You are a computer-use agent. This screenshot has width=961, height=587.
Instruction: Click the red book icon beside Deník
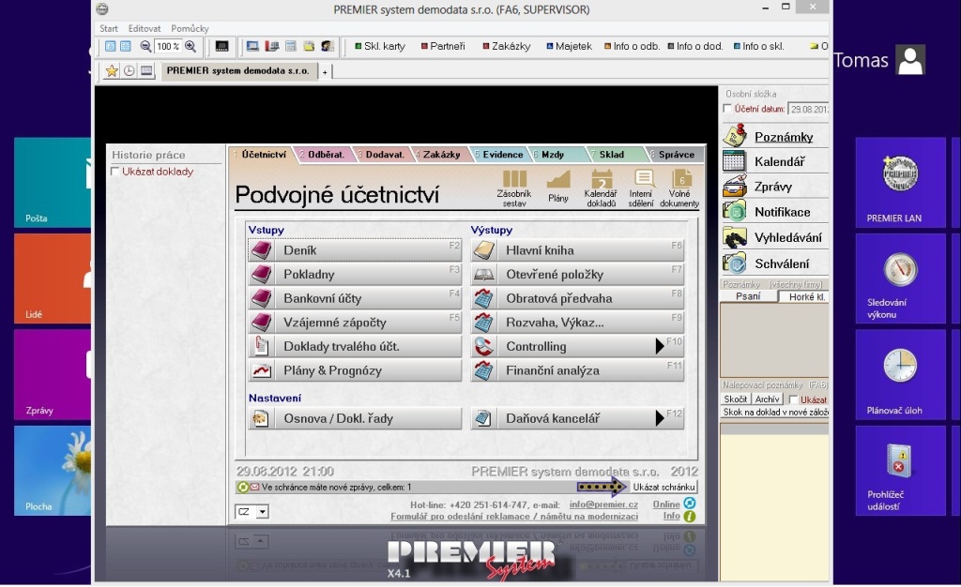[x=262, y=250]
